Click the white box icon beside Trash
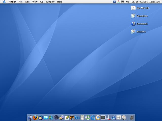 coord(124,117)
